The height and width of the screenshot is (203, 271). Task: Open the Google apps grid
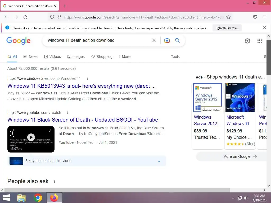(260, 41)
